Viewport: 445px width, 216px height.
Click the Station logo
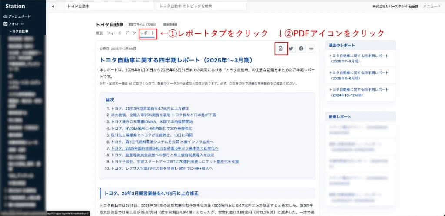tap(15, 6)
